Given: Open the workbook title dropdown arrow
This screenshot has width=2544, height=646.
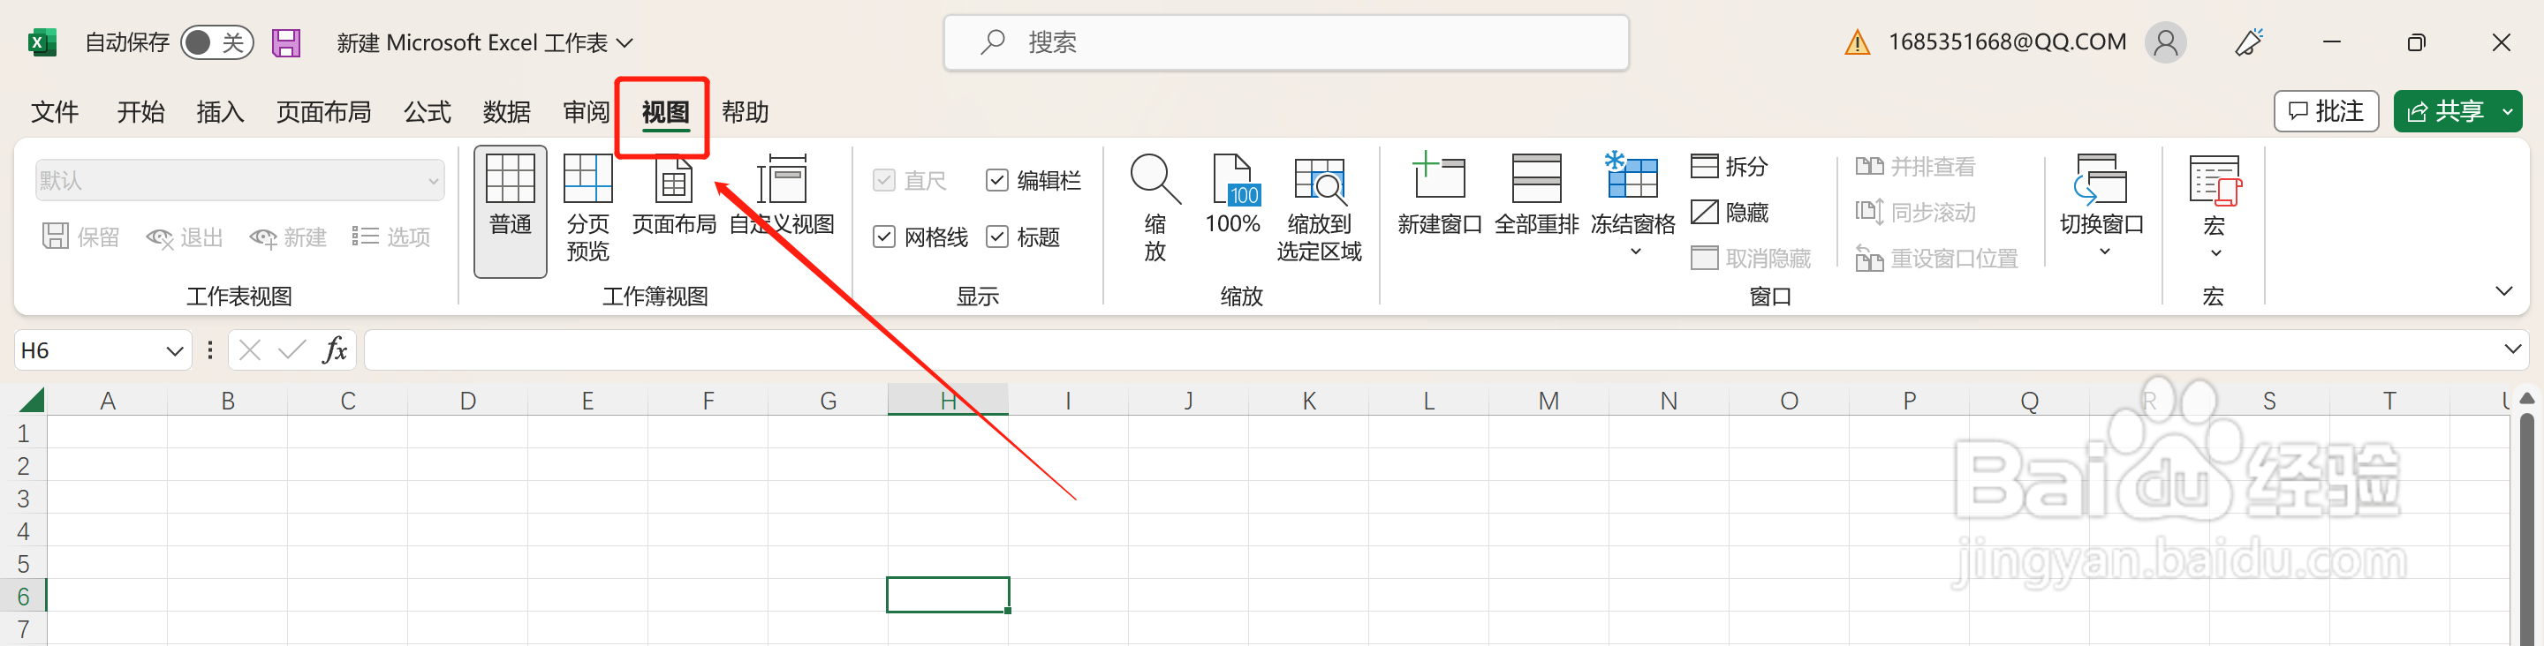Looking at the screenshot, I should click(625, 42).
